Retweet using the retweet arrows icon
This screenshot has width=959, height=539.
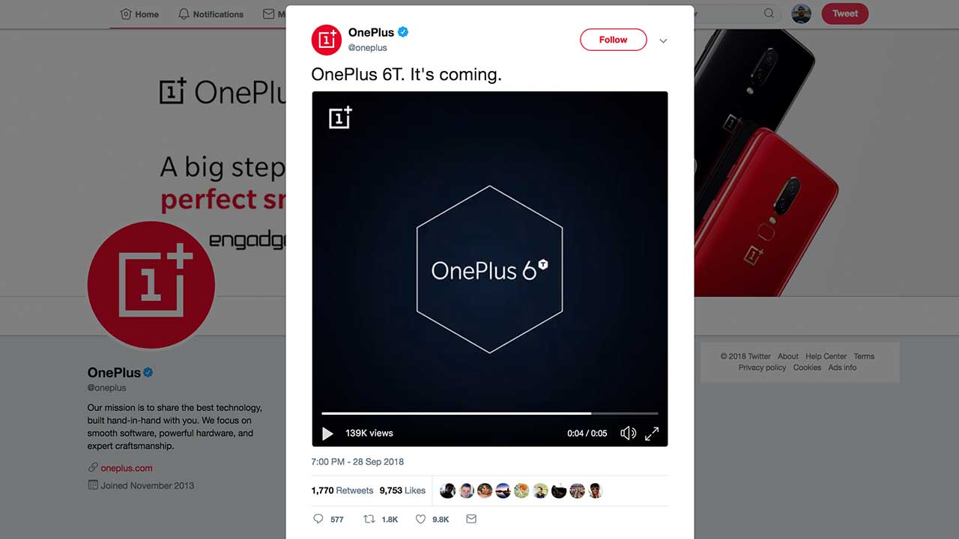(x=369, y=519)
